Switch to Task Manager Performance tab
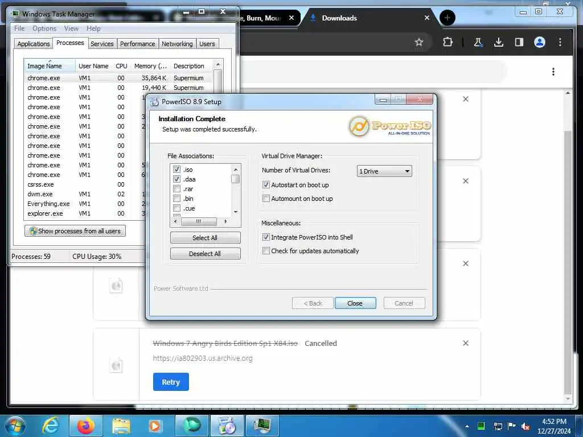The image size is (583, 437). click(x=138, y=44)
